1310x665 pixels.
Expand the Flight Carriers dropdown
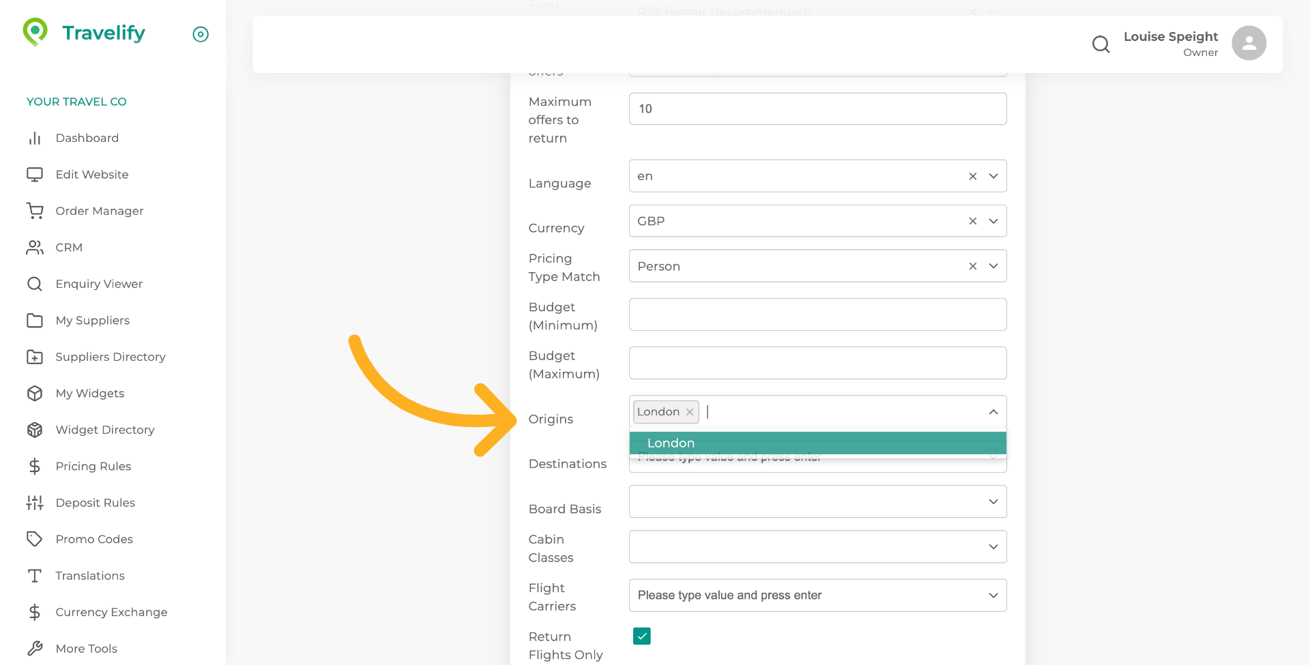pos(993,595)
